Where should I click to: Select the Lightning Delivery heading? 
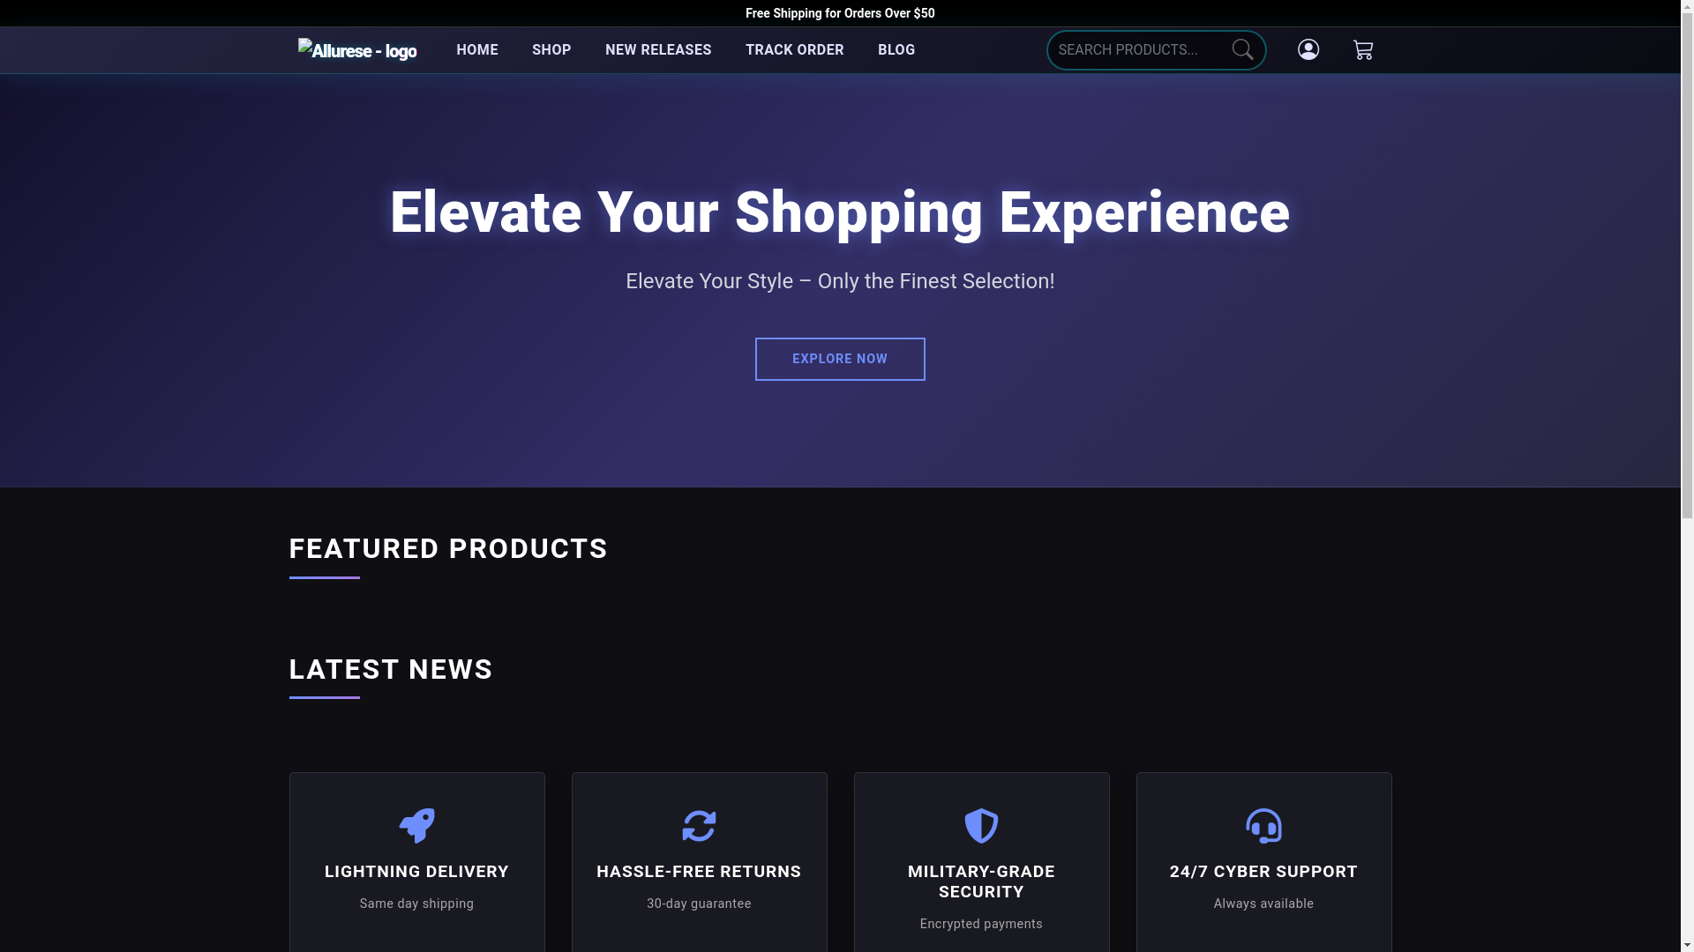pos(416,871)
